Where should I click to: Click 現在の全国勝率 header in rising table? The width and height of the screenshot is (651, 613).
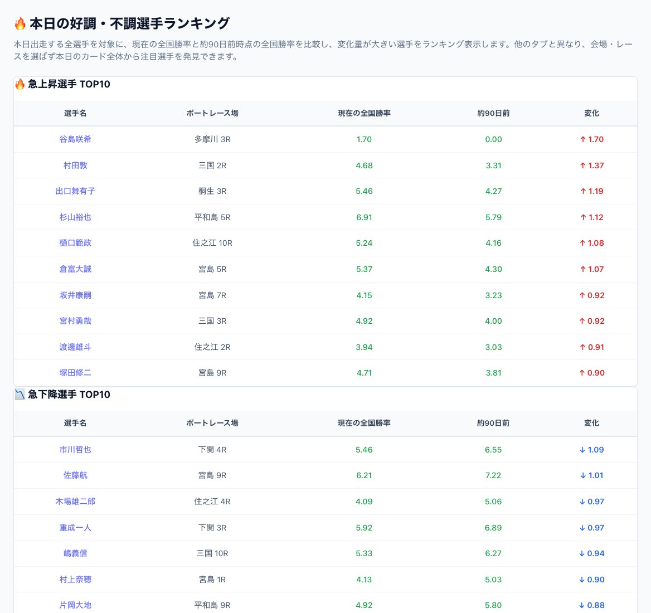click(x=364, y=113)
